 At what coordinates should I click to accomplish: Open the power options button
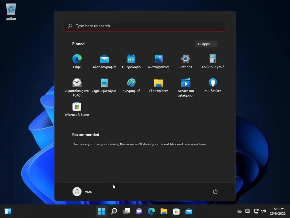point(215,192)
